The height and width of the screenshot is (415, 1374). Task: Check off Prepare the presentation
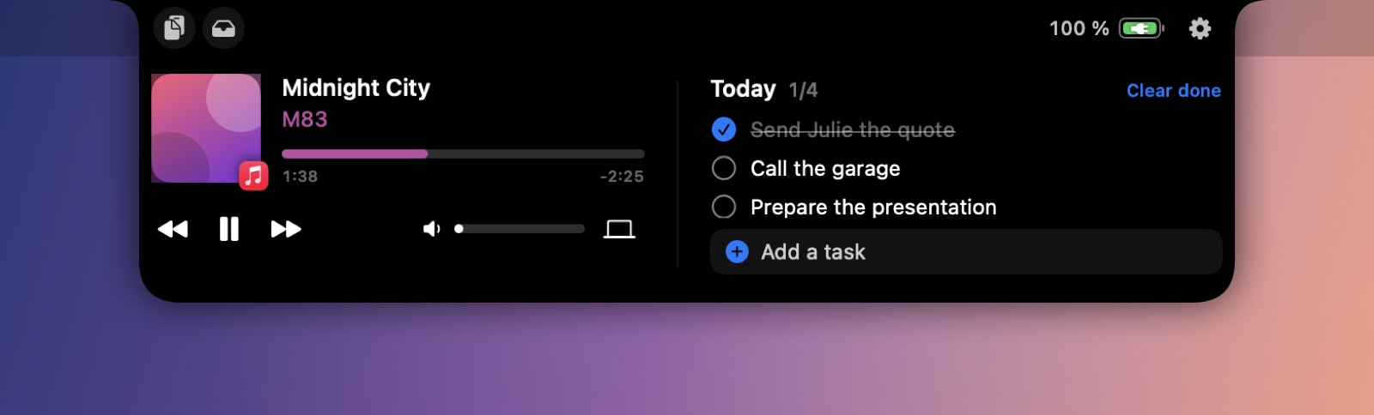point(724,207)
